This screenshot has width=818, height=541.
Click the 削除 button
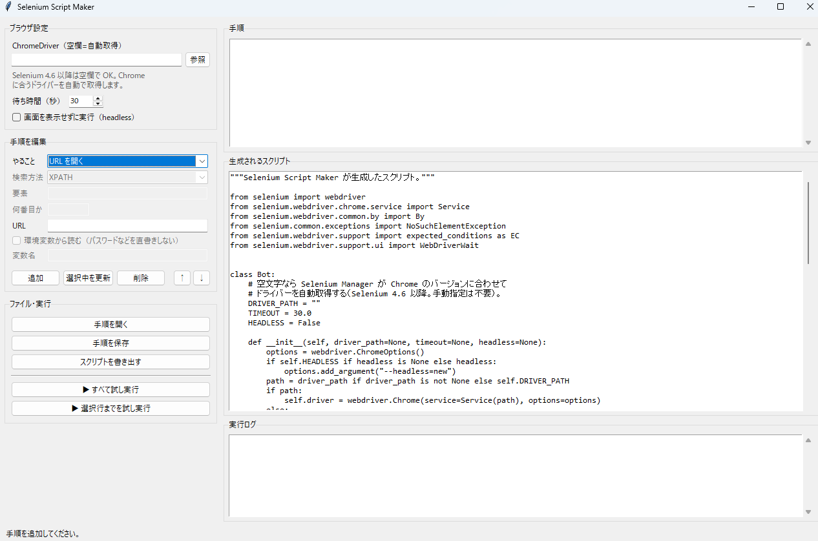141,278
